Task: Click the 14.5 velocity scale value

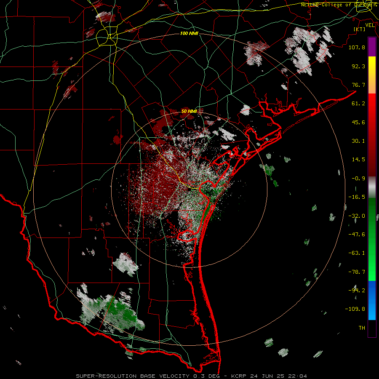Action: point(358,160)
